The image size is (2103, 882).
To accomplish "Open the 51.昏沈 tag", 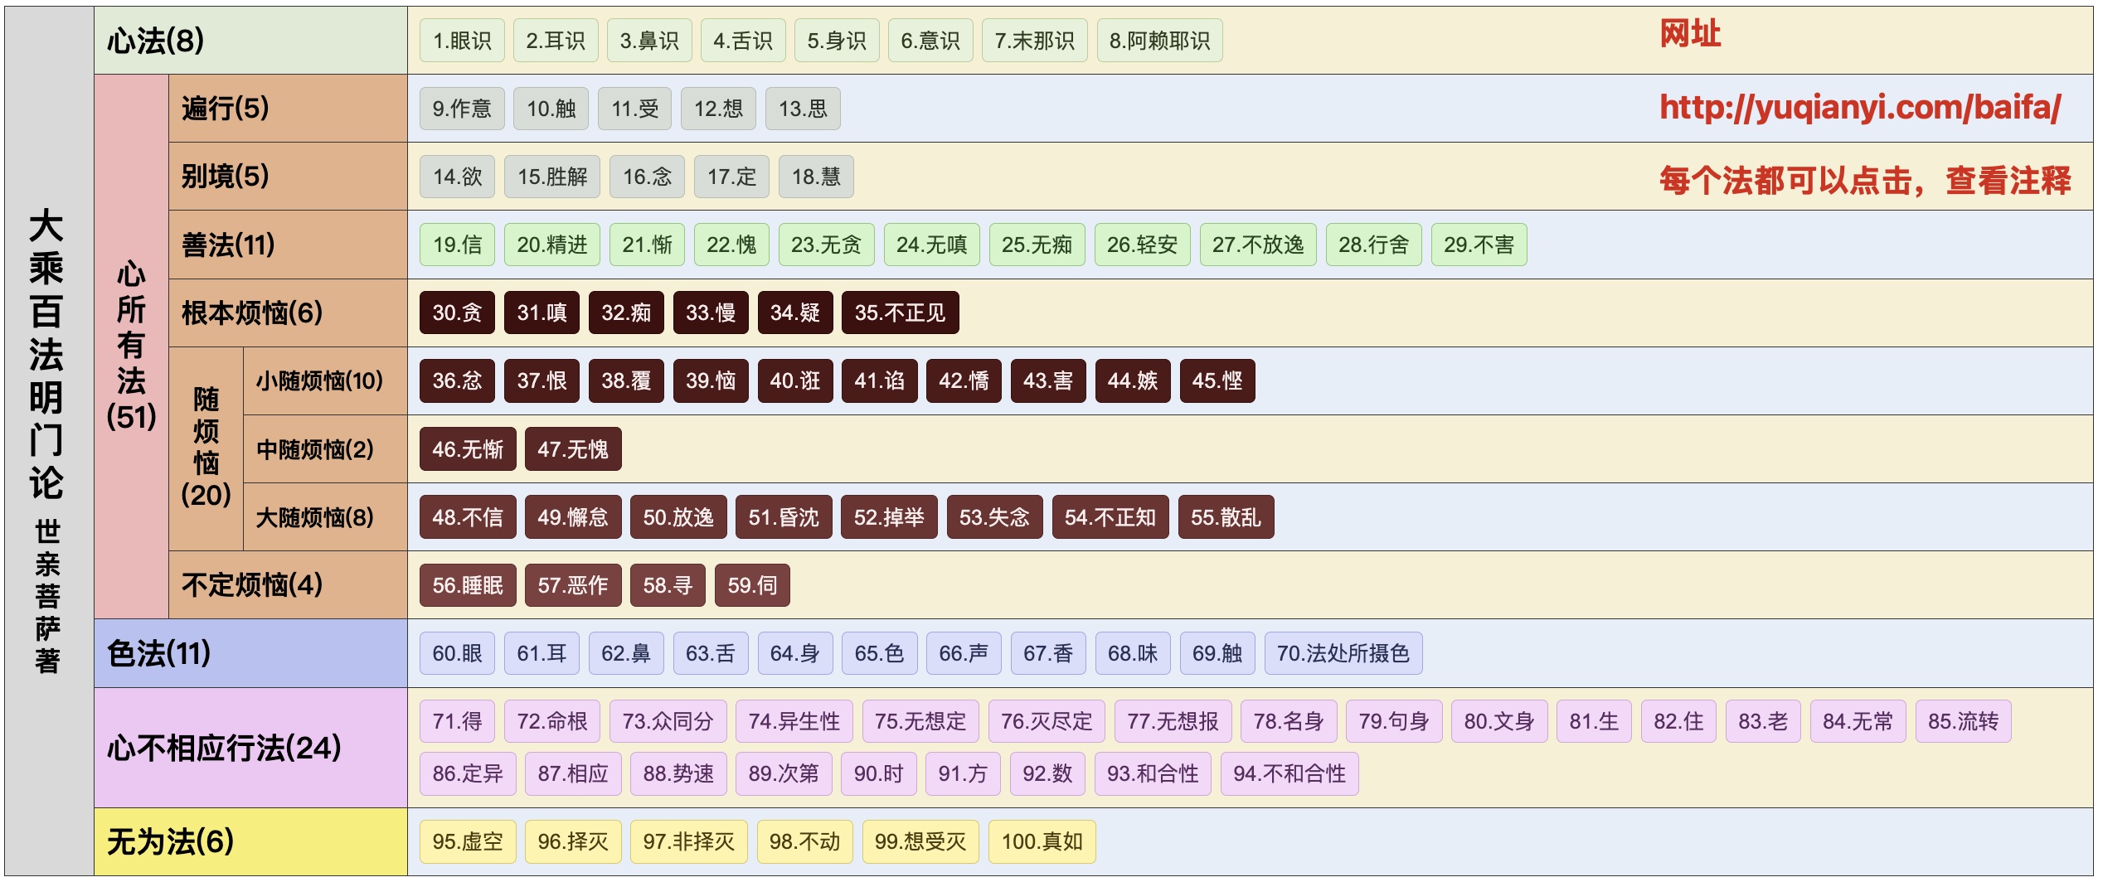I will pos(784,517).
